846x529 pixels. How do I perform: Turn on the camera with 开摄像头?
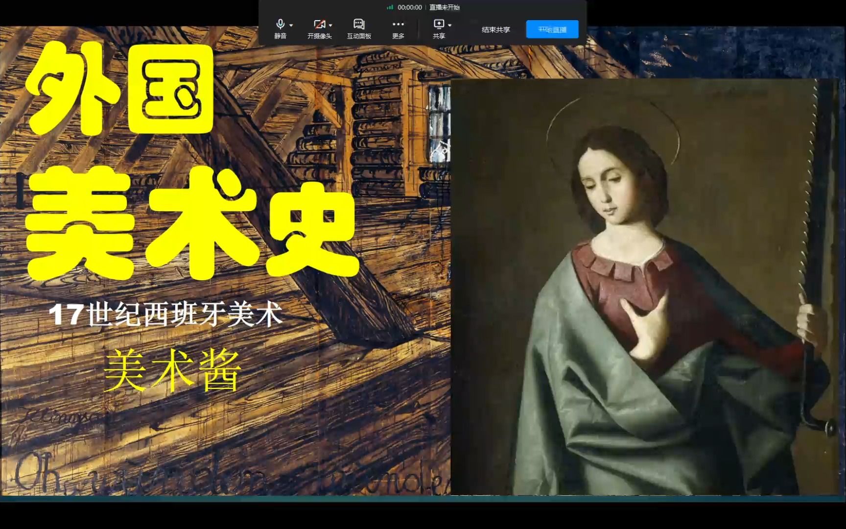coord(319,29)
